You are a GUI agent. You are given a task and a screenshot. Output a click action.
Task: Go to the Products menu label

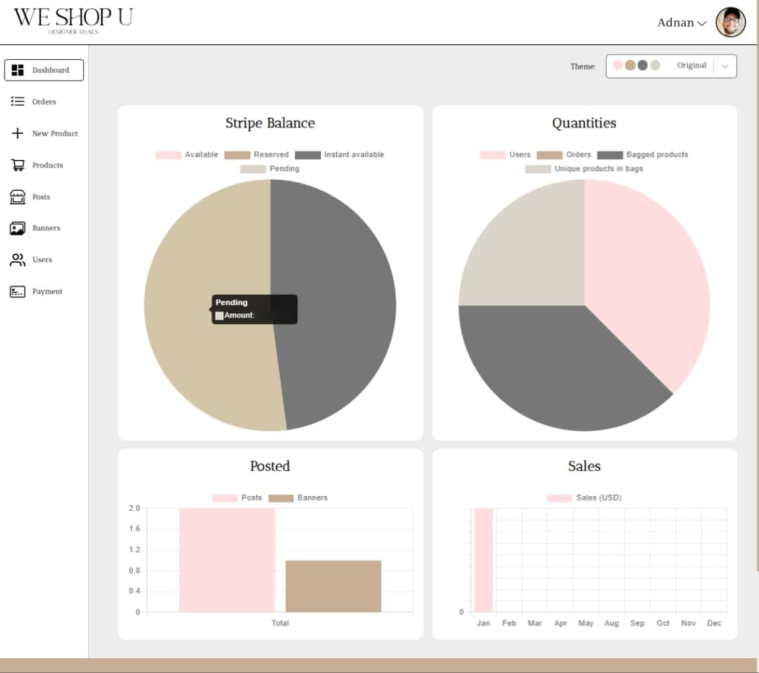tap(47, 165)
